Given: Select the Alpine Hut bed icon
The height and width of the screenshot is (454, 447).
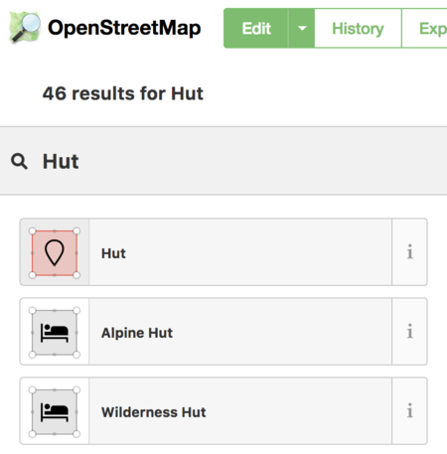Looking at the screenshot, I should pos(55,333).
